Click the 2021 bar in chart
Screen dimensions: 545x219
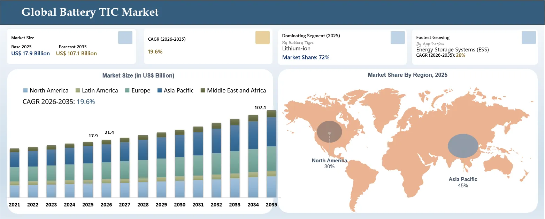click(15, 173)
